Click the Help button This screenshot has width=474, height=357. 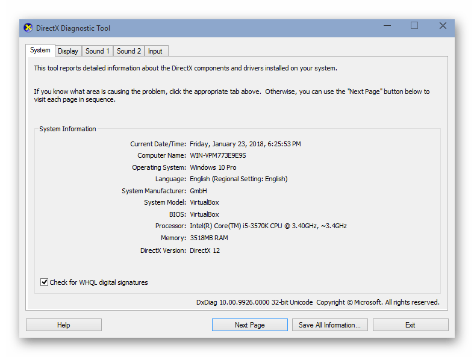pos(64,325)
